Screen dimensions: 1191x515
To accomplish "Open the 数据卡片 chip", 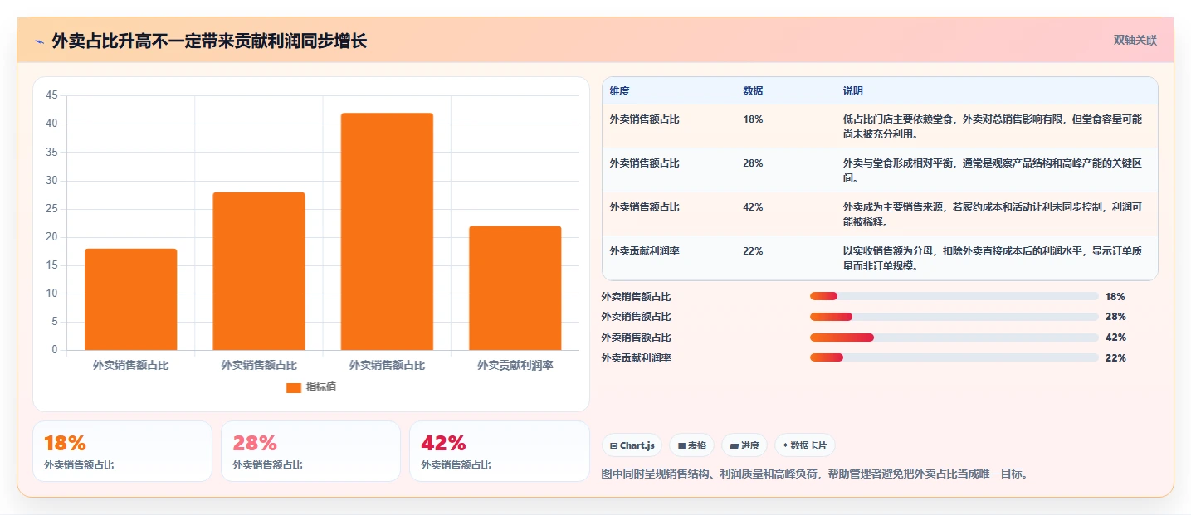I will 805,445.
